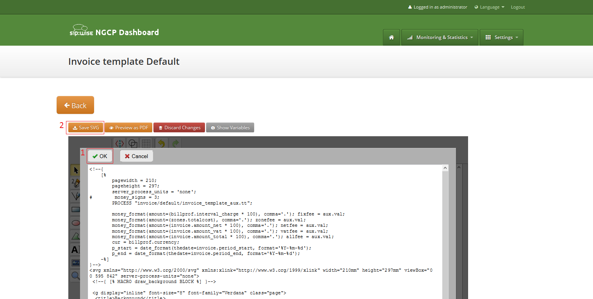Open the Language dropdown
593x299 pixels.
click(x=489, y=7)
